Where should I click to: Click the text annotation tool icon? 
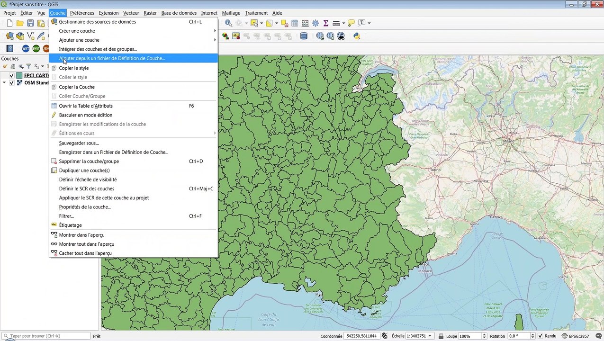(362, 23)
